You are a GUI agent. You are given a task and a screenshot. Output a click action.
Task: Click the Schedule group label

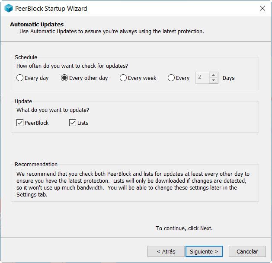pyautogui.click(x=26, y=57)
